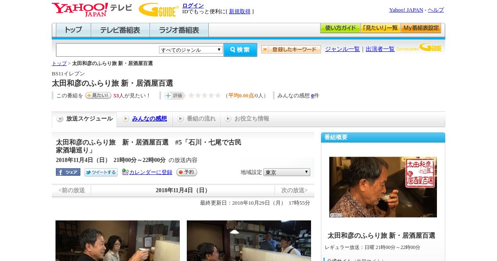Viewport: 497px width, 261px height.
Task: Open the G-GUIDE logo in header
Action: [x=159, y=10]
